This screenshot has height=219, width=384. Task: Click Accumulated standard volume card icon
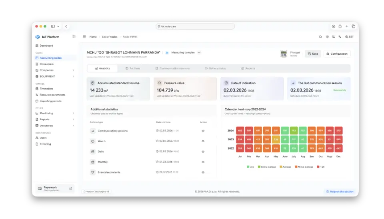[92, 83]
